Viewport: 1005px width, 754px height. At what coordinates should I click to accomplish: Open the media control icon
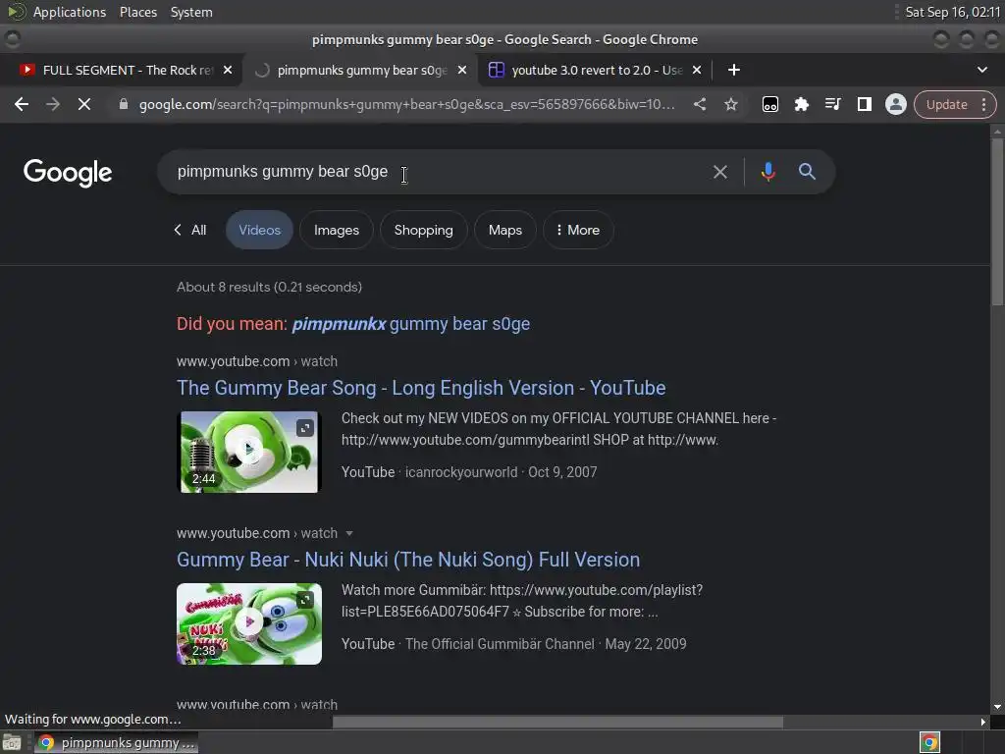coord(832,104)
